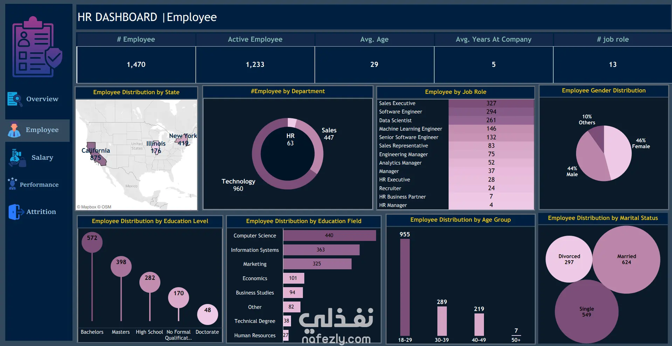Select the California state shape on map
The height and width of the screenshot is (346, 672).
coord(96,153)
